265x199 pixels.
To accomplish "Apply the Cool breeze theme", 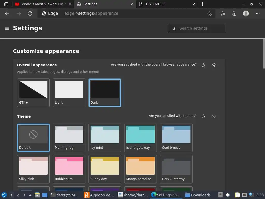I will (176, 138).
